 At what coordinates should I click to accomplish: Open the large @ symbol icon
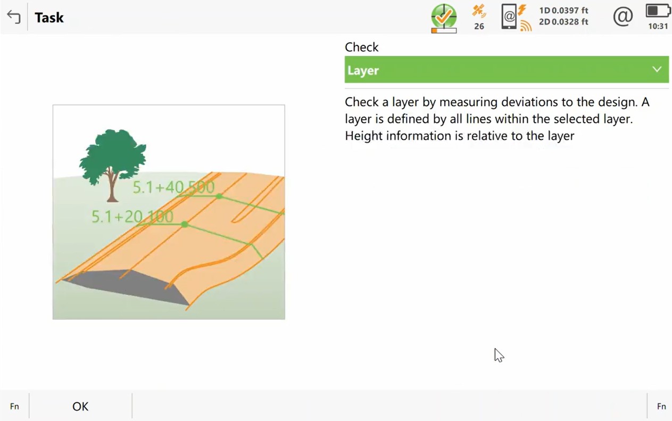click(x=623, y=16)
